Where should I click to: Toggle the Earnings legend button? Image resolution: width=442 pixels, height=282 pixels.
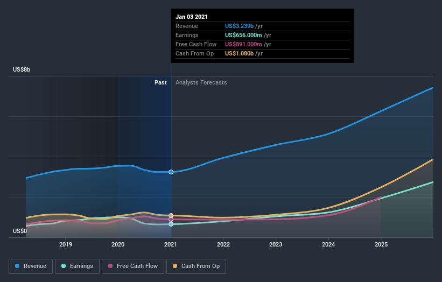[x=77, y=266]
